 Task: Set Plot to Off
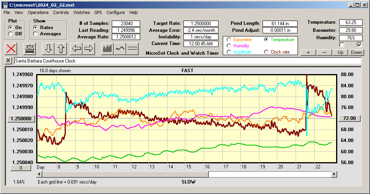(11, 34)
